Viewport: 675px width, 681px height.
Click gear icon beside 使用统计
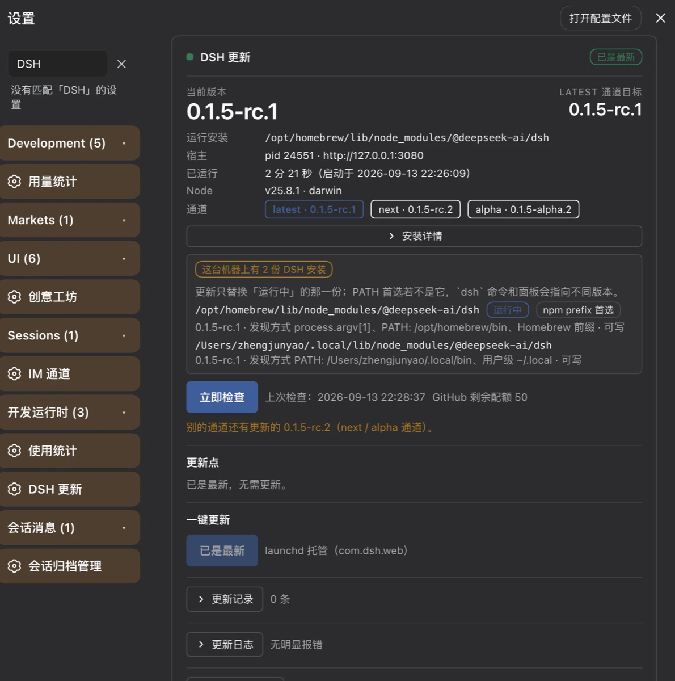pos(14,451)
